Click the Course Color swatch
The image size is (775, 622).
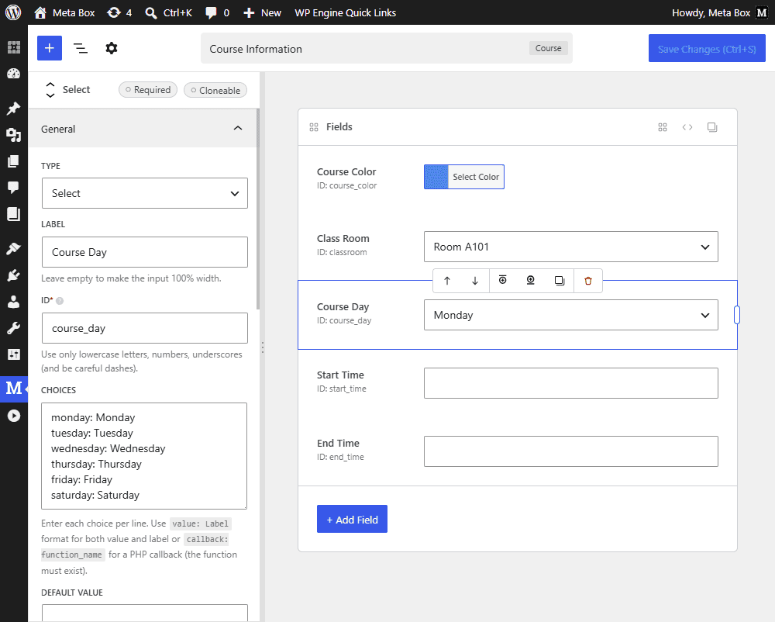click(436, 177)
